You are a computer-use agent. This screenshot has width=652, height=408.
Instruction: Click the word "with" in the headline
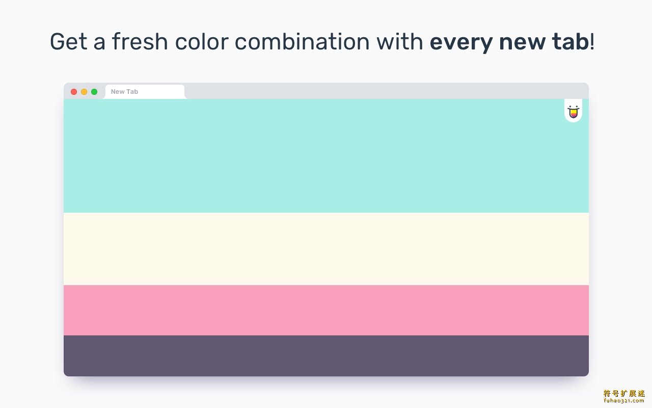point(400,42)
